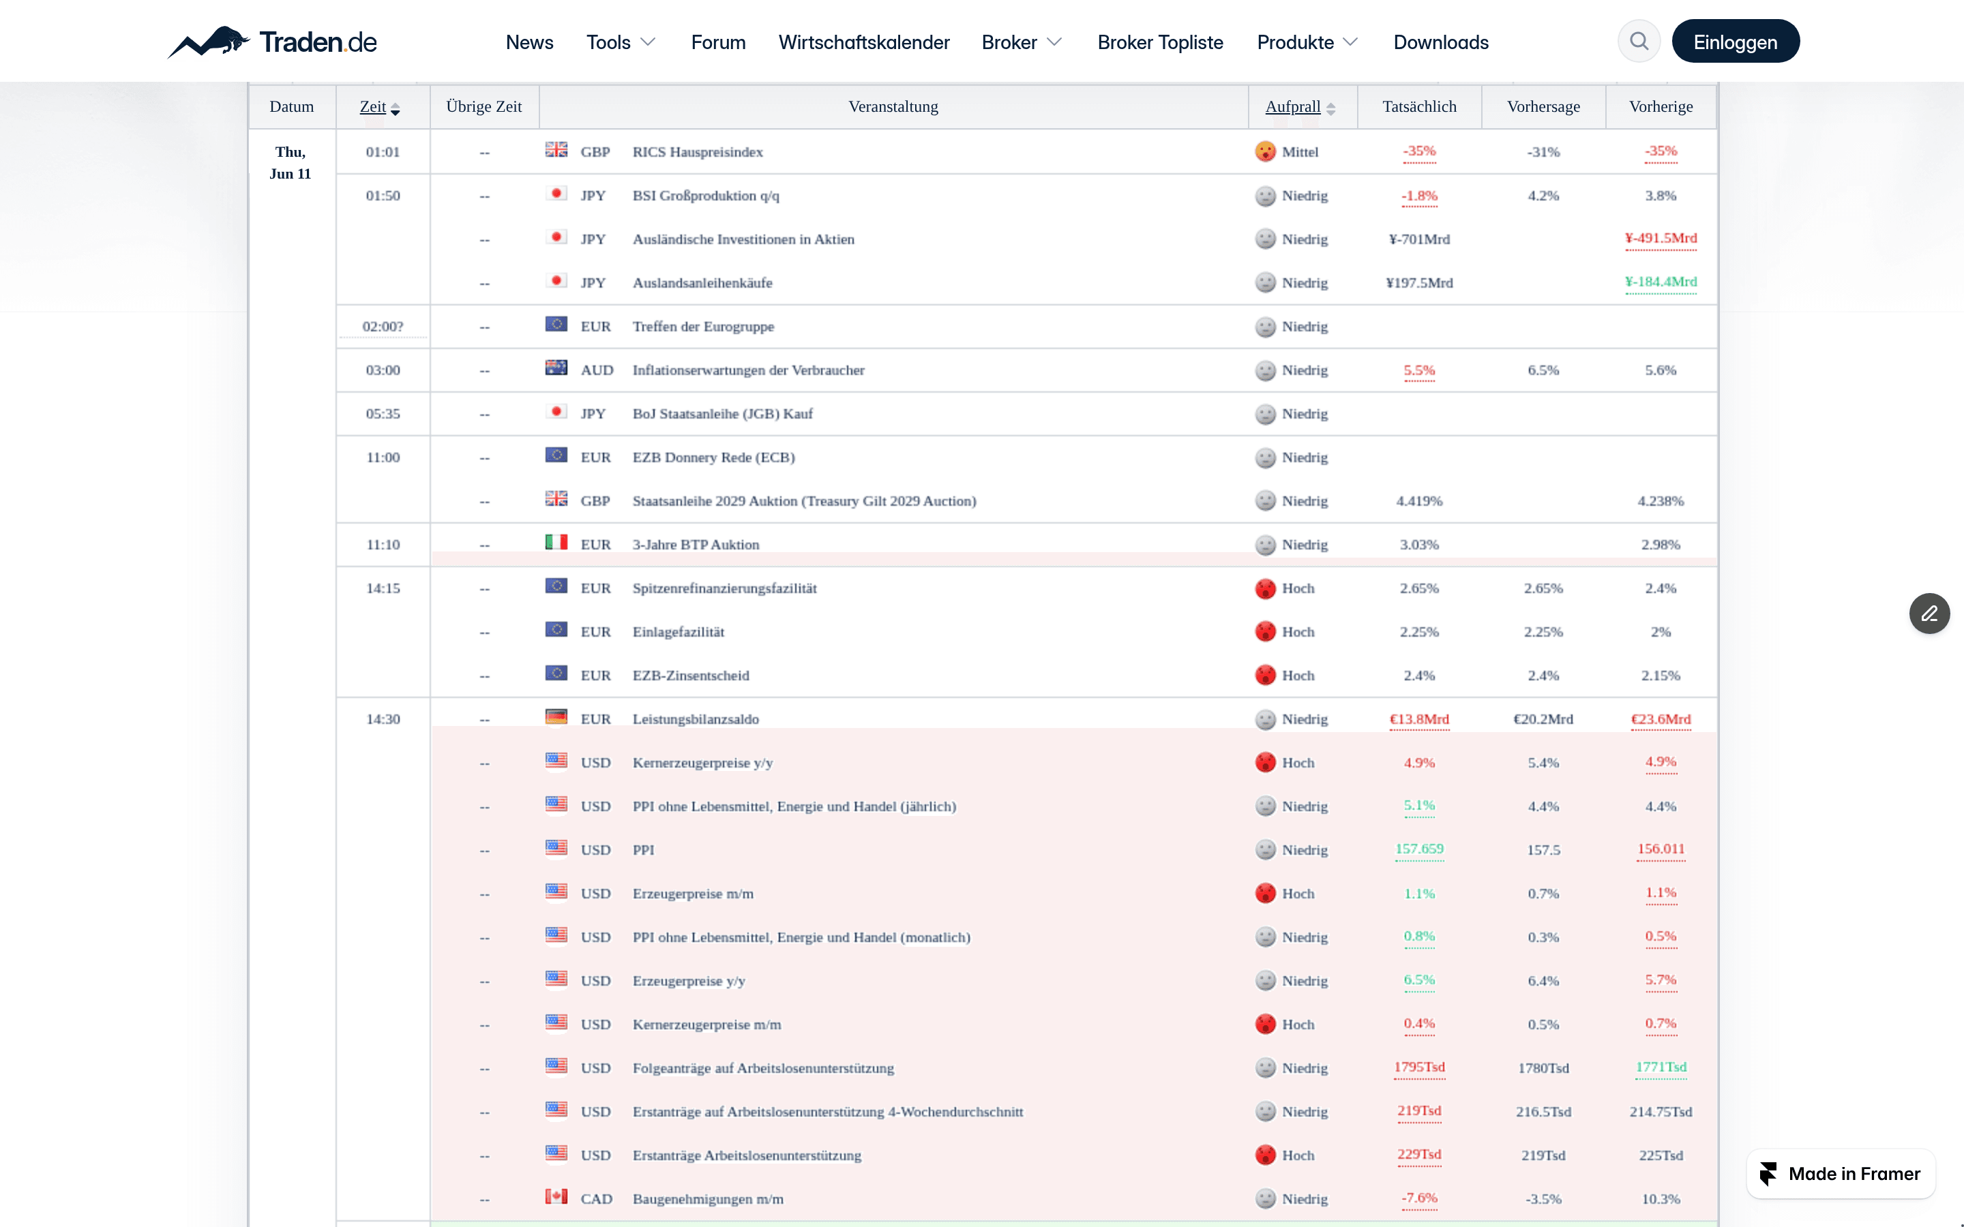Image resolution: width=1964 pixels, height=1227 pixels.
Task: Click the time cell 14:30
Action: pos(383,719)
